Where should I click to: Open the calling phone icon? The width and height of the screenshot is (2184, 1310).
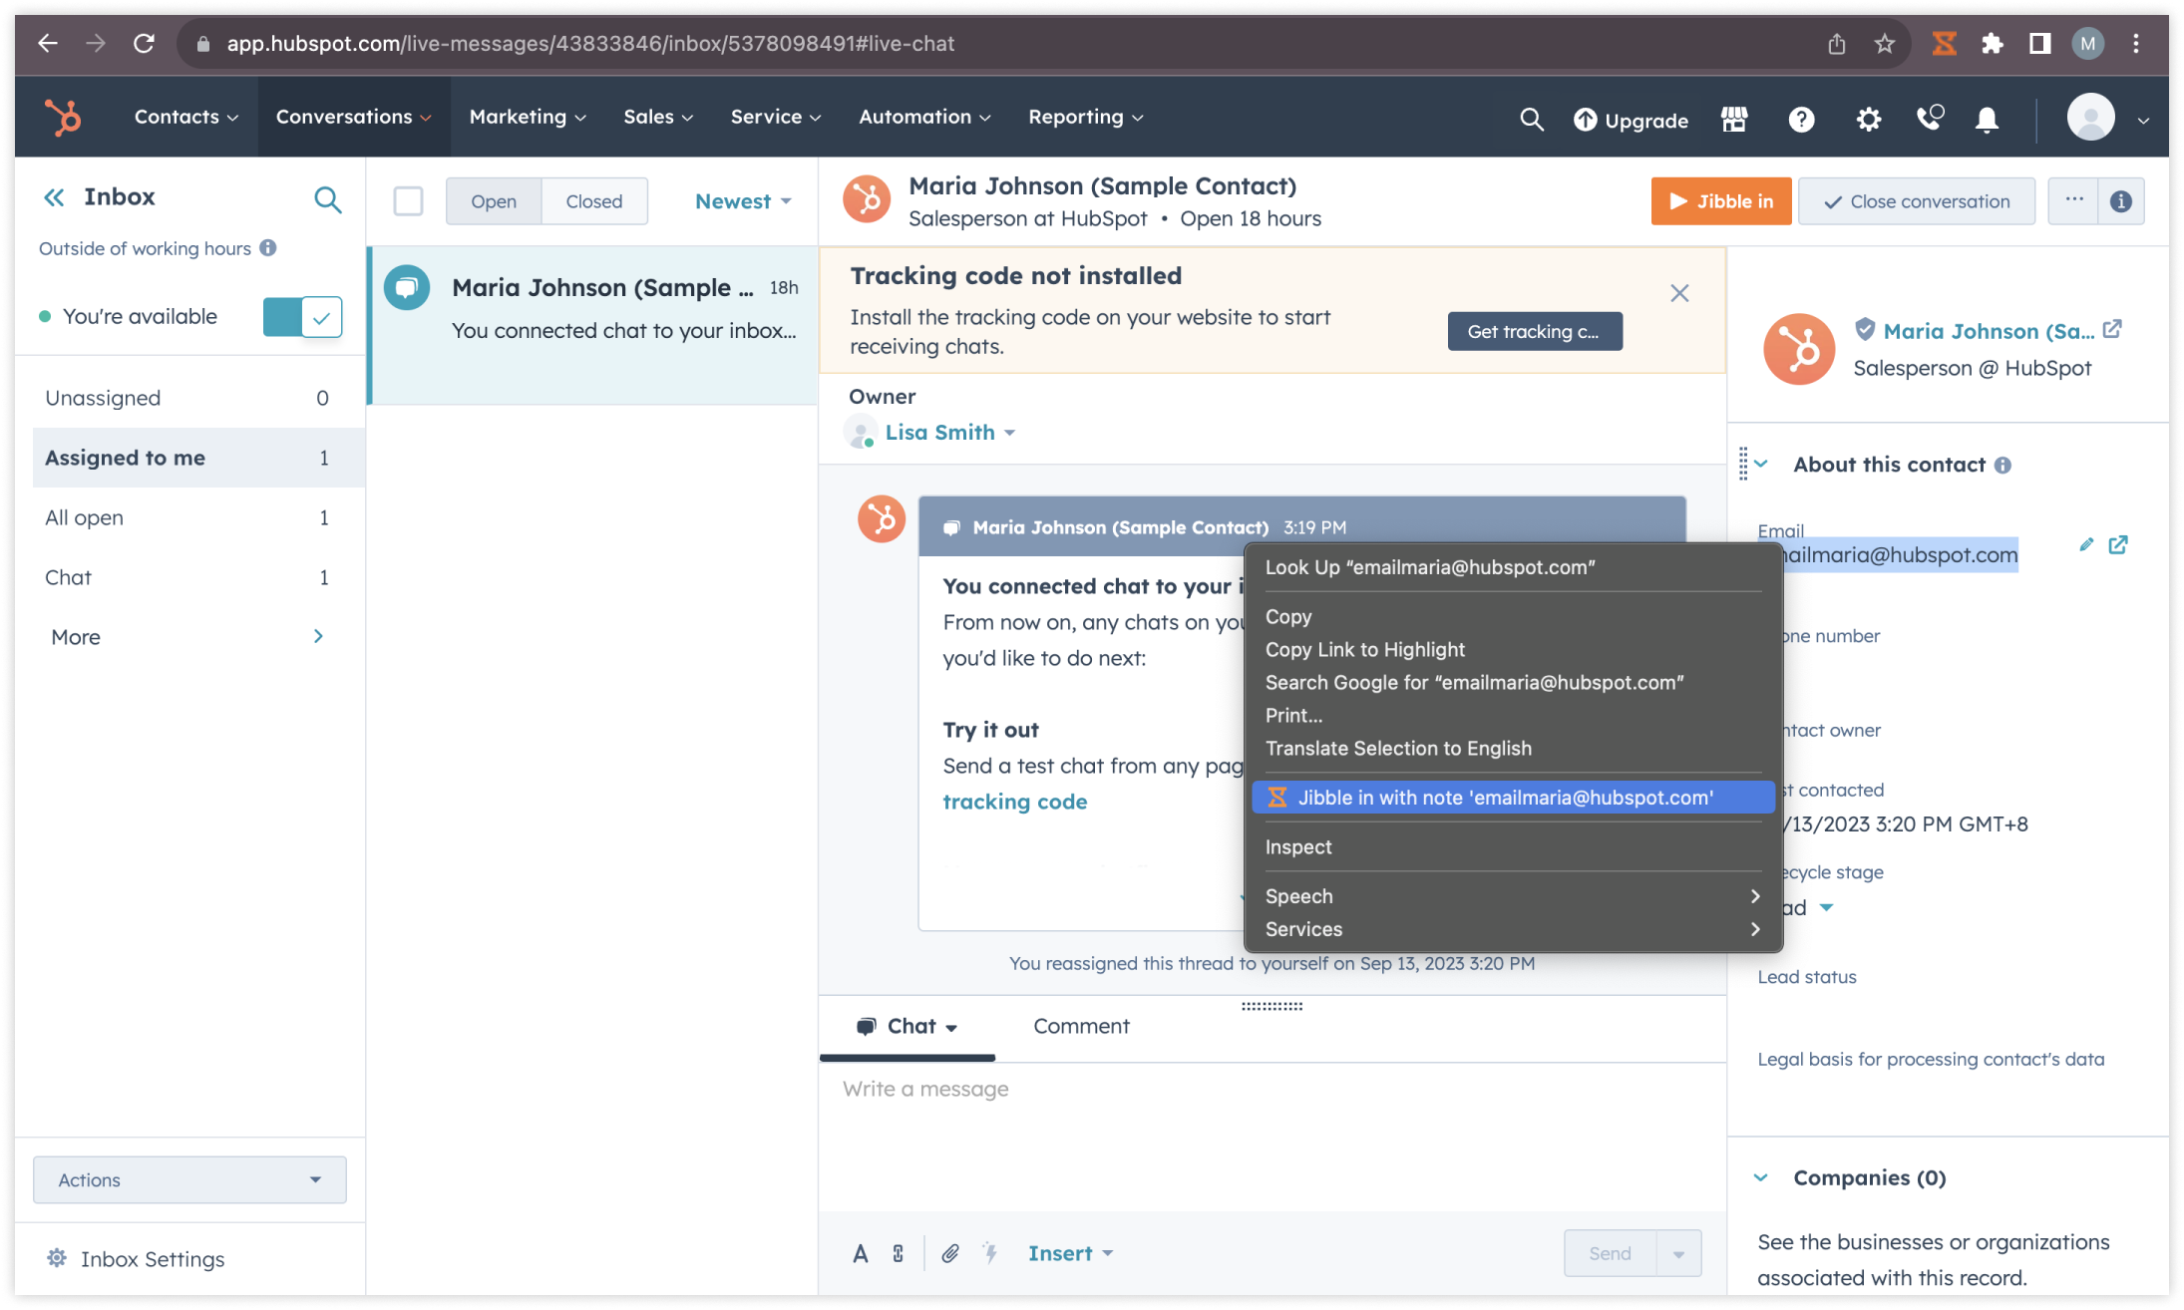tap(1930, 119)
